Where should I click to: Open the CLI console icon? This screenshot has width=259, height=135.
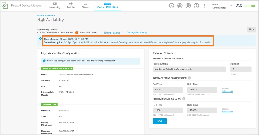[x=172, y=6]
